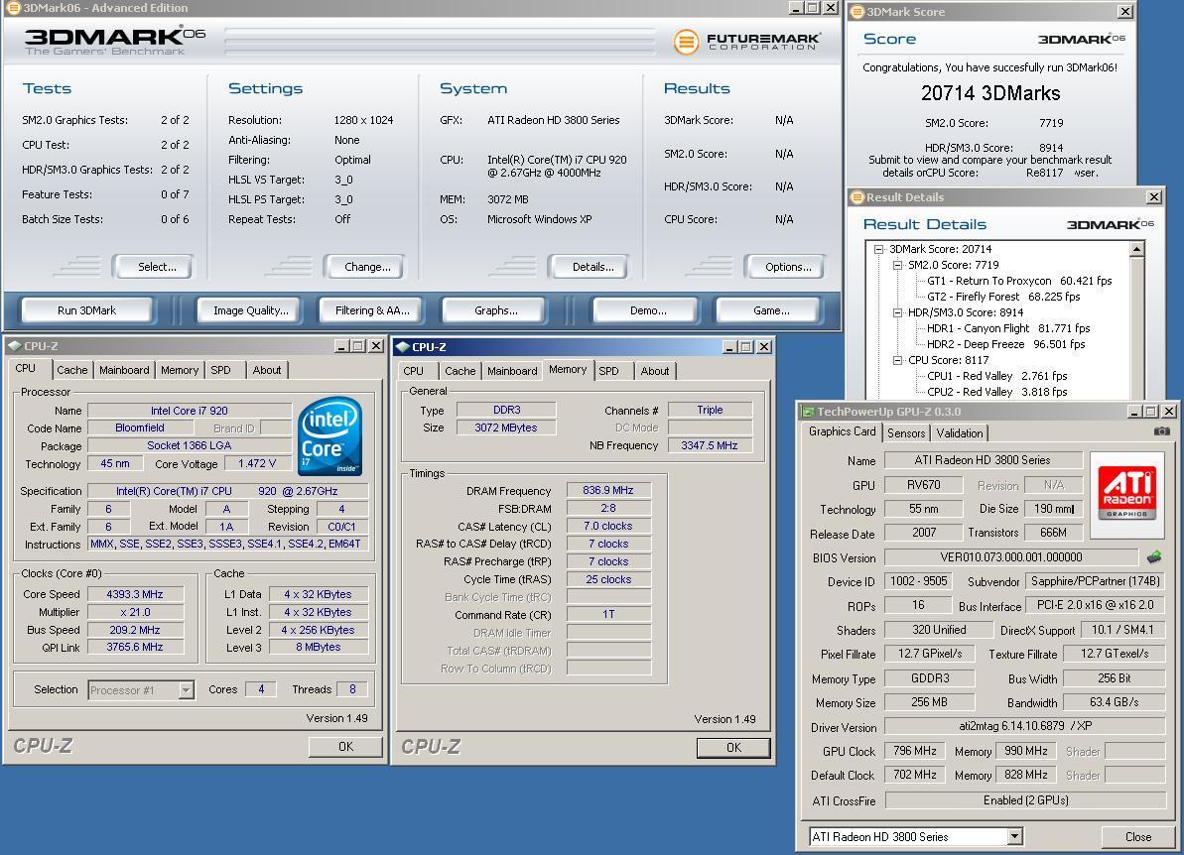
Task: Click the 20714 3DMarks score text
Action: click(x=990, y=93)
